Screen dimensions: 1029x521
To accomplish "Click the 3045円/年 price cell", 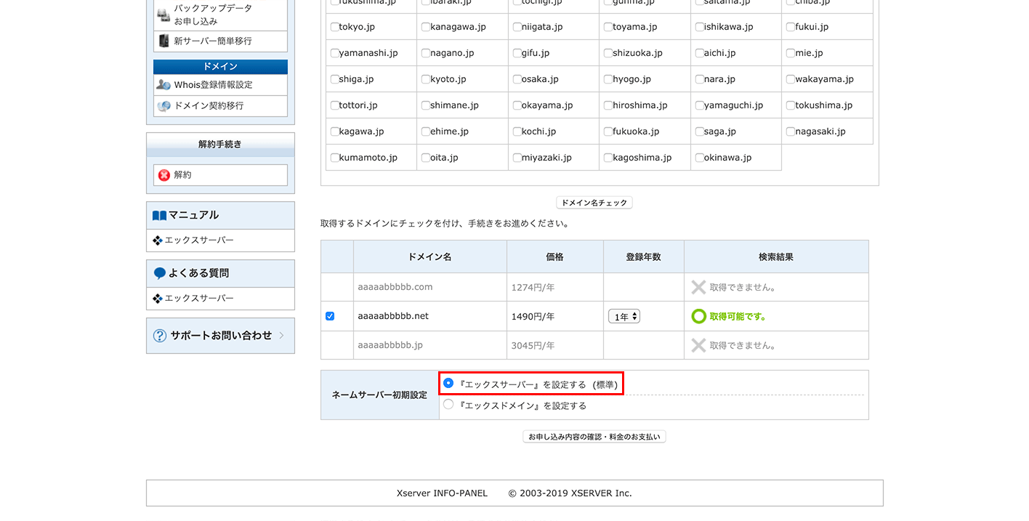I will pos(555,345).
